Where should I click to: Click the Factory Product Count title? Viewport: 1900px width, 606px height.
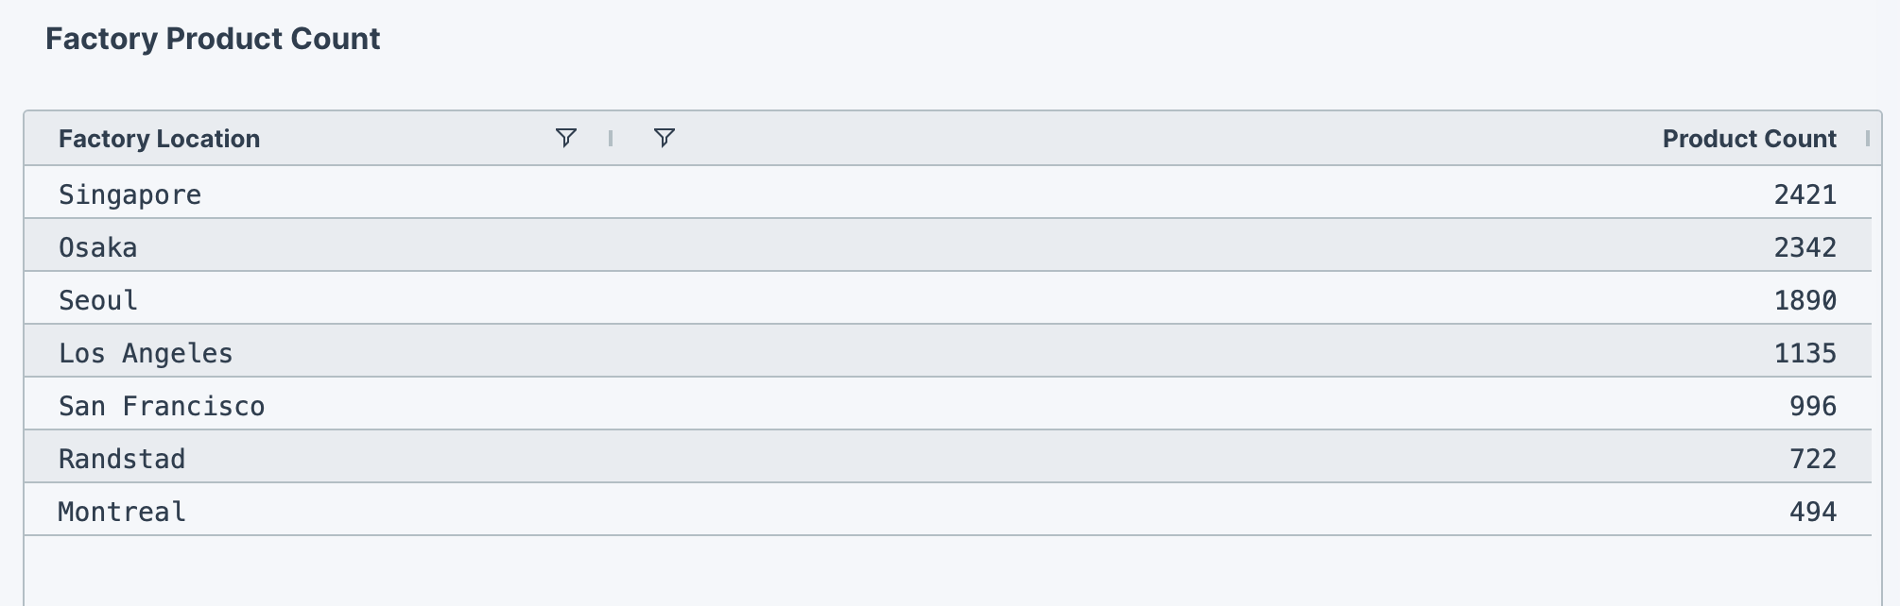(214, 39)
